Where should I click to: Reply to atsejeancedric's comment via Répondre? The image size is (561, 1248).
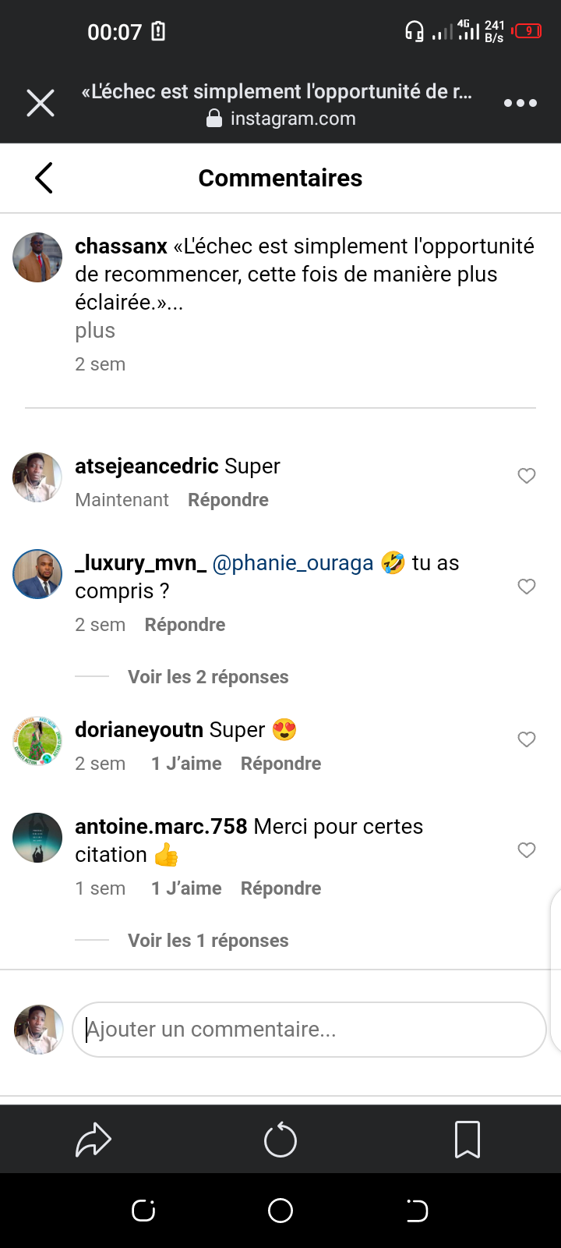228,500
